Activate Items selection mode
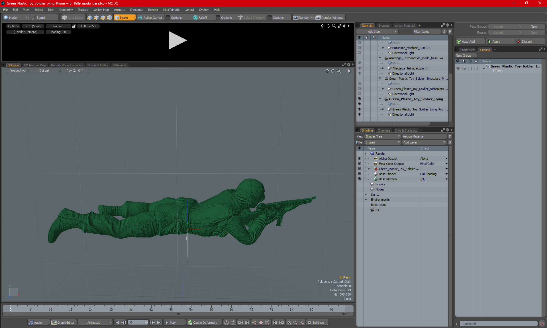Image resolution: width=547 pixels, height=328 pixels. coord(124,18)
